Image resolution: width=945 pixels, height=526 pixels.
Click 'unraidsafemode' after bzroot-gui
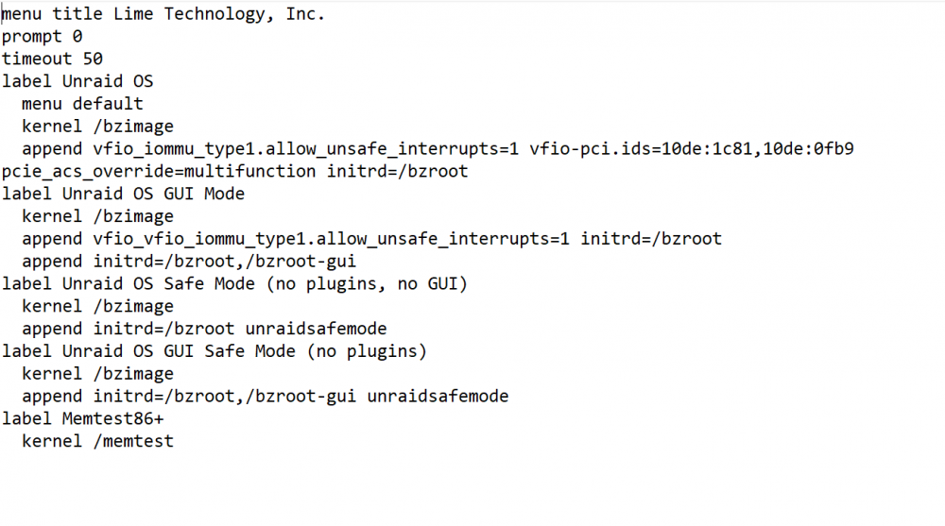tap(438, 397)
